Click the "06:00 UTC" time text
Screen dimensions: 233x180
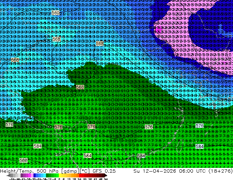[192, 171]
